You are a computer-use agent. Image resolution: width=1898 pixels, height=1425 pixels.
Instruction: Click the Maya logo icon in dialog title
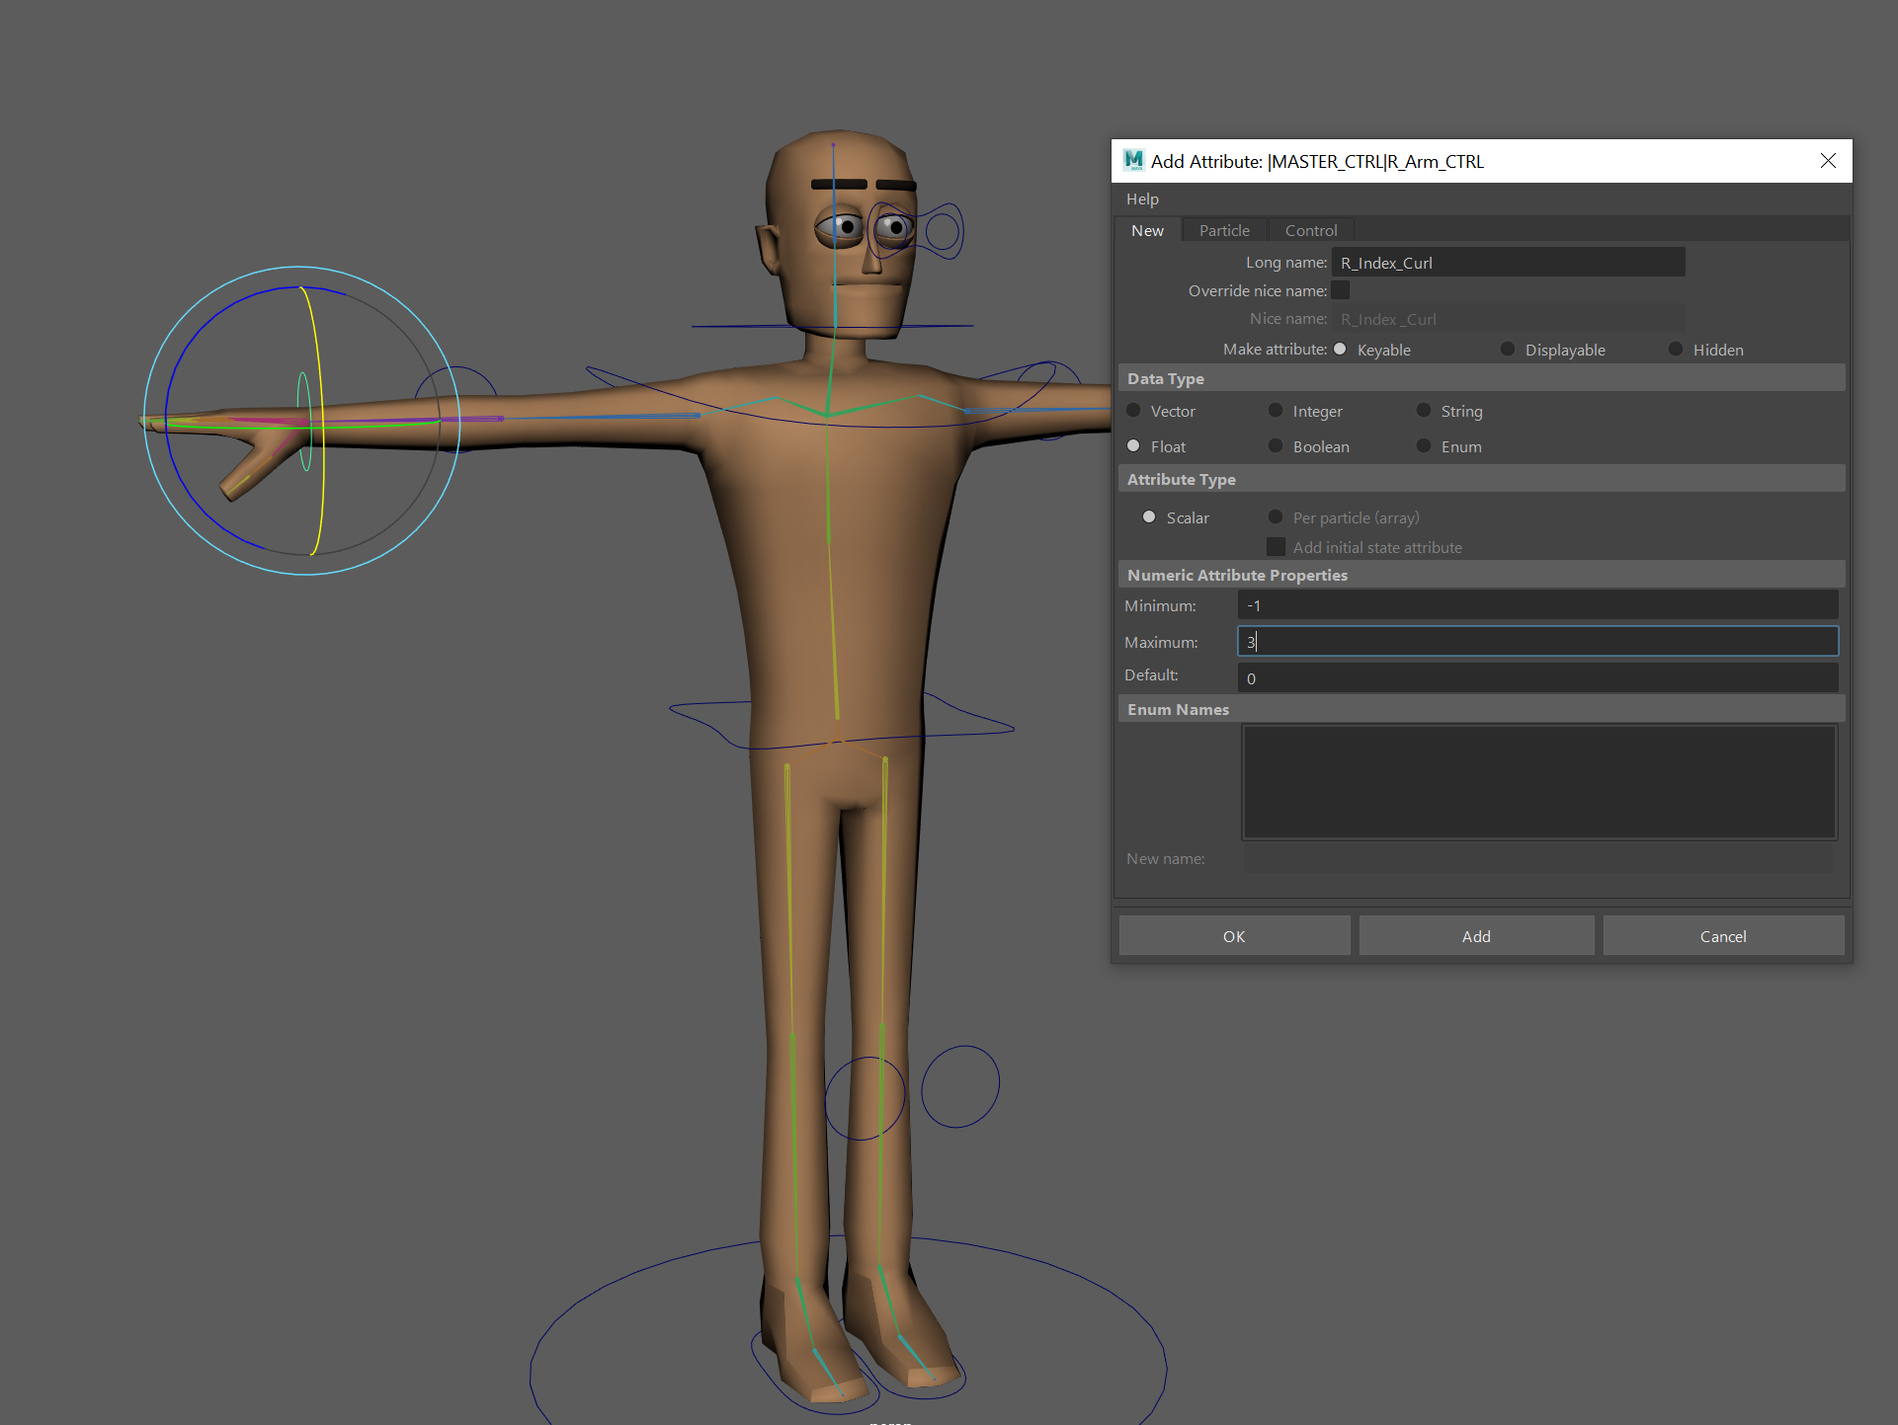pyautogui.click(x=1133, y=160)
